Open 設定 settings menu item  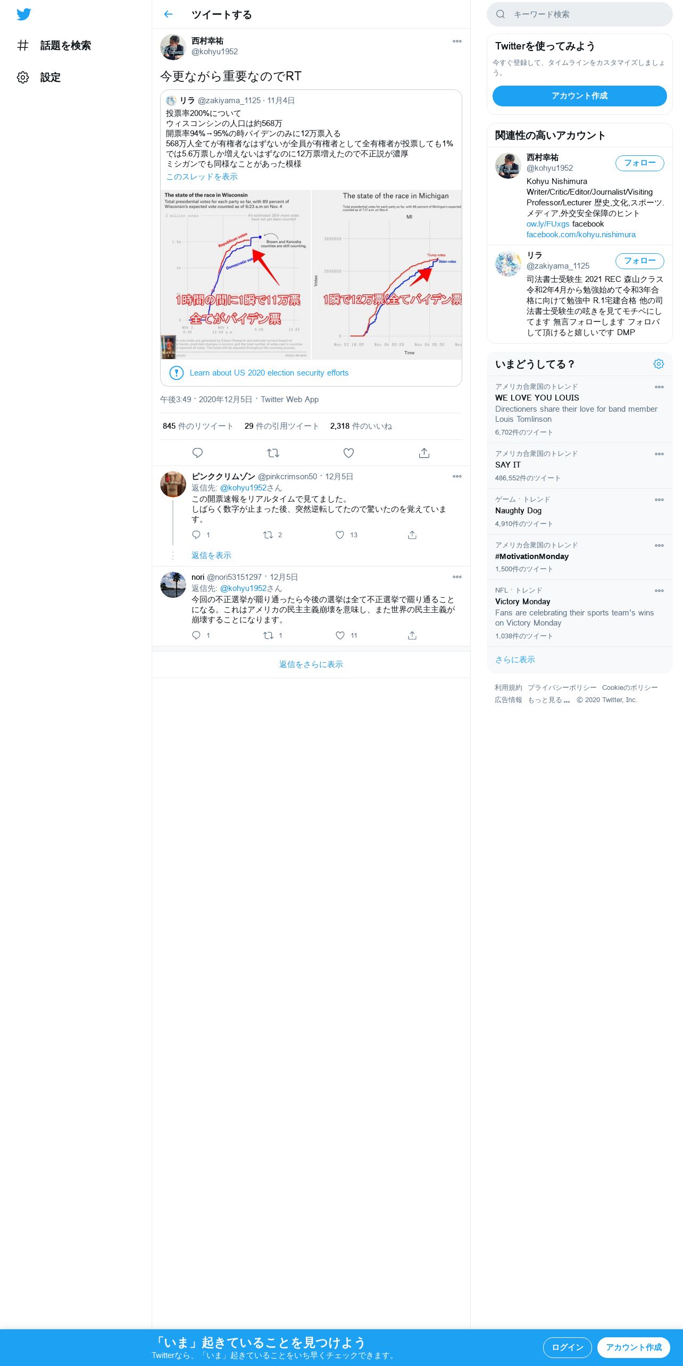point(39,78)
